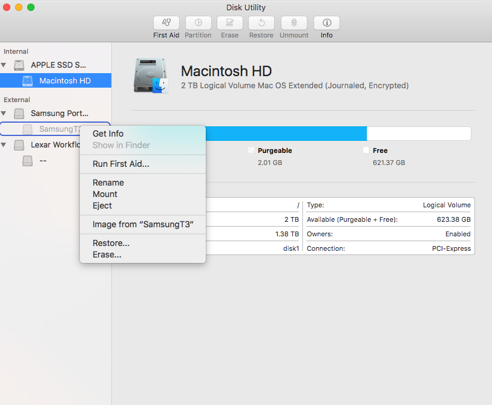
Task: Click the Macintosh HD title heading
Action: (x=226, y=71)
